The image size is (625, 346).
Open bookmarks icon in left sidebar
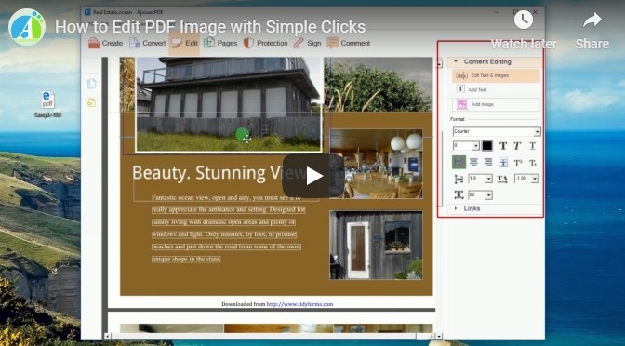tap(92, 102)
